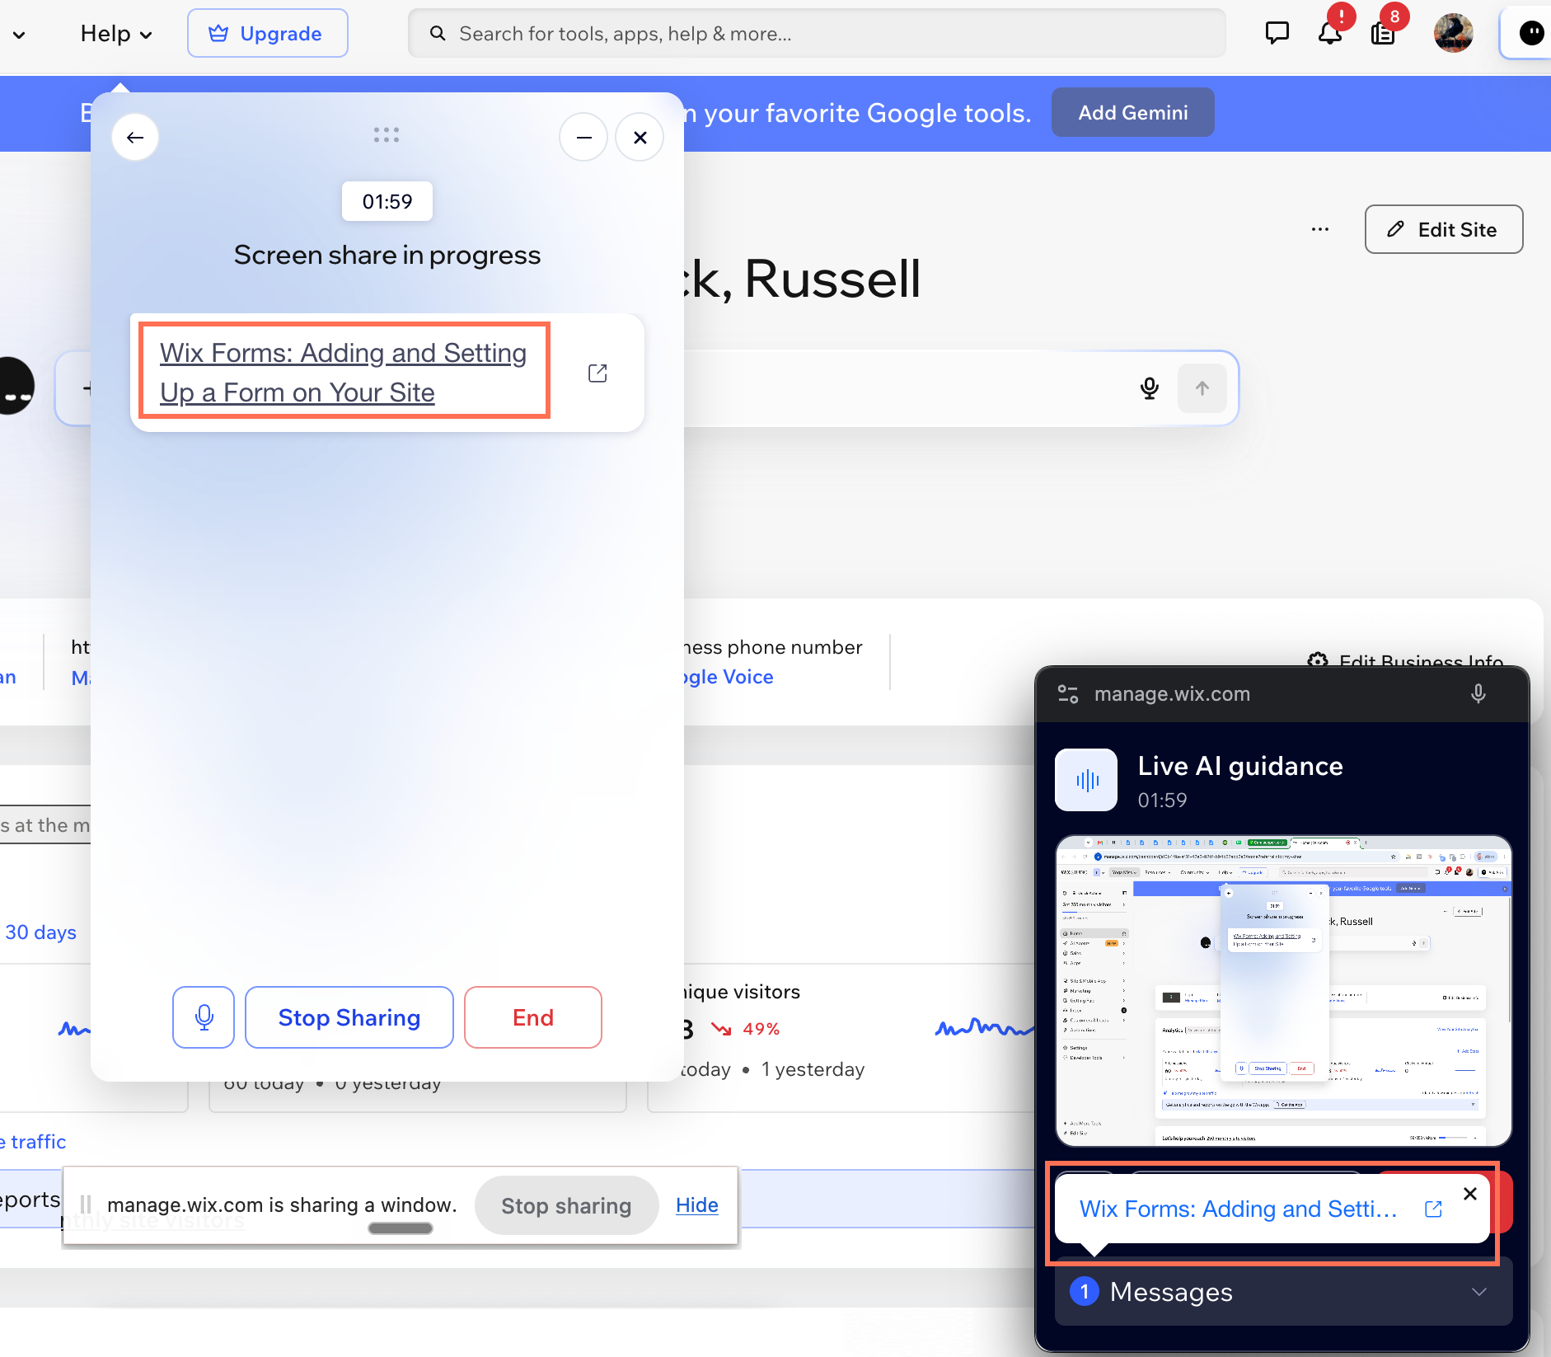Image resolution: width=1551 pixels, height=1357 pixels.
Task: Click the Live AI guidance audio waveform icon
Action: [1086, 780]
